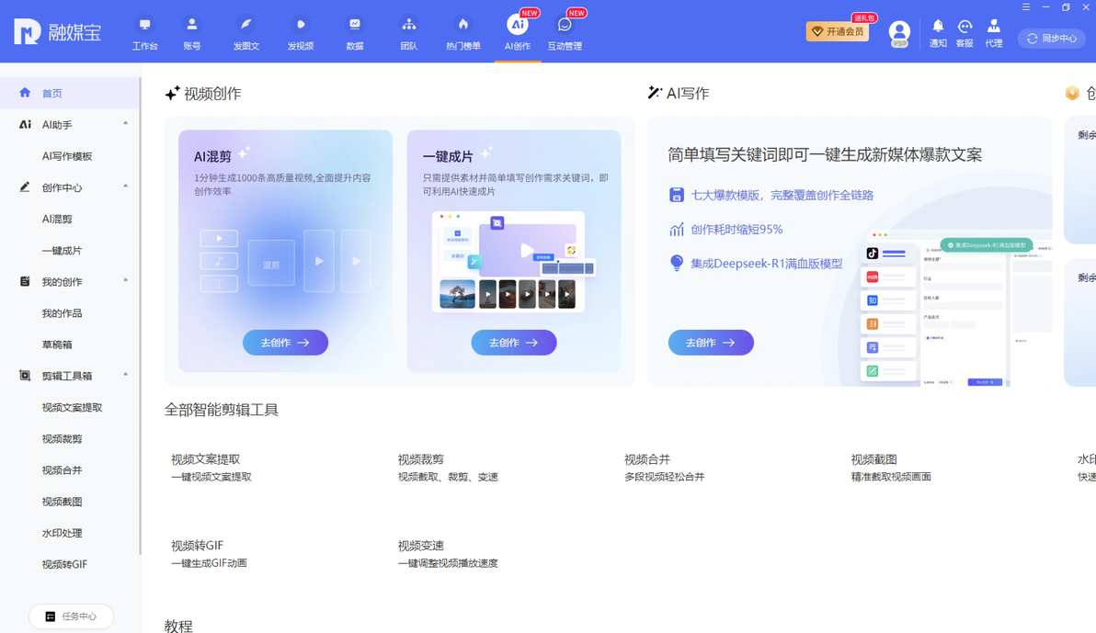Image resolution: width=1096 pixels, height=633 pixels.
Task: Select 草稿箱 in the sidebar
Action: click(x=57, y=345)
